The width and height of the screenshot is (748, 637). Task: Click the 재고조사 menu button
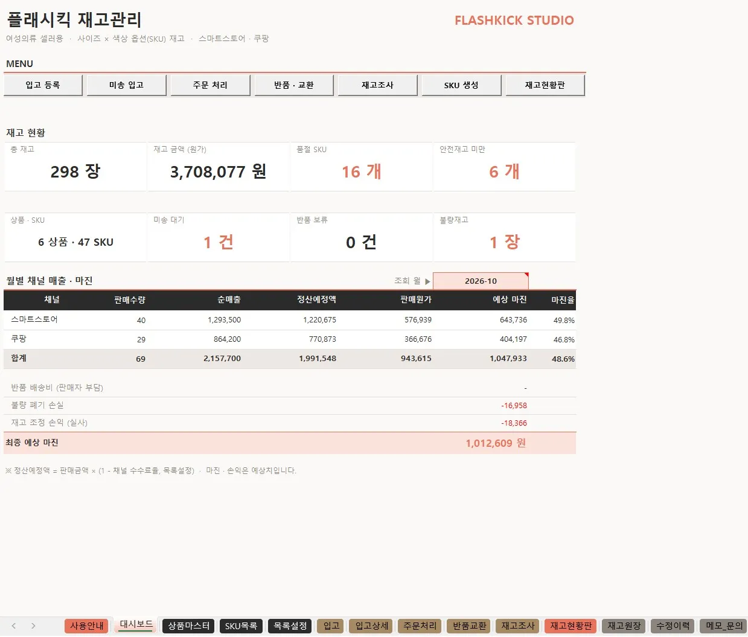click(377, 85)
